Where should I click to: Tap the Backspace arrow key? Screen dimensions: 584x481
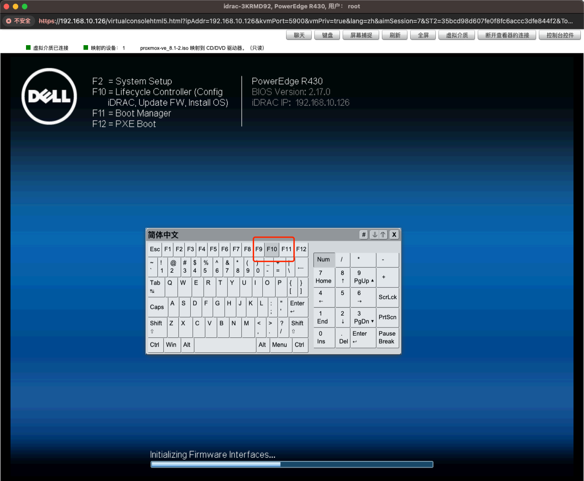pos(301,267)
